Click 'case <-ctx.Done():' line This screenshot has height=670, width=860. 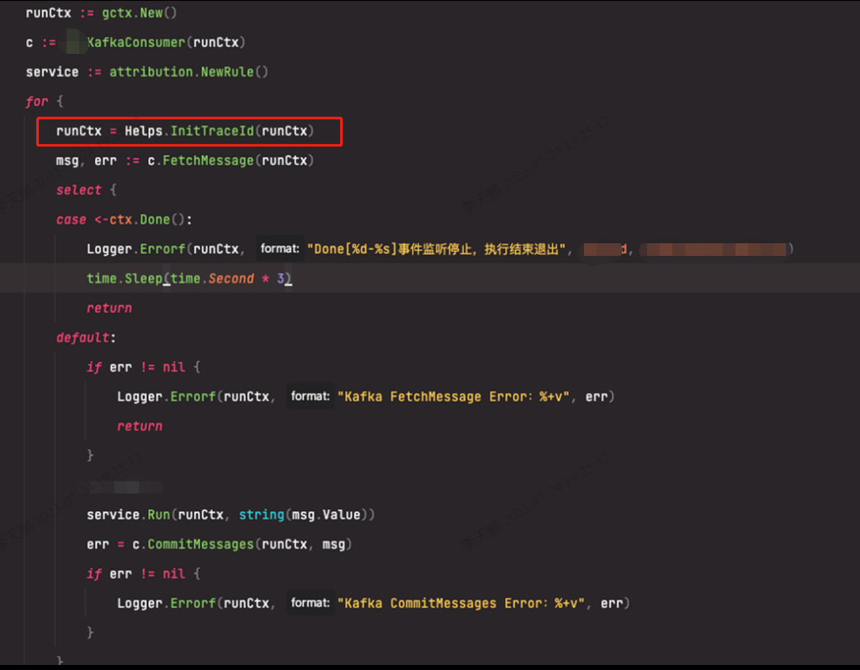124,220
